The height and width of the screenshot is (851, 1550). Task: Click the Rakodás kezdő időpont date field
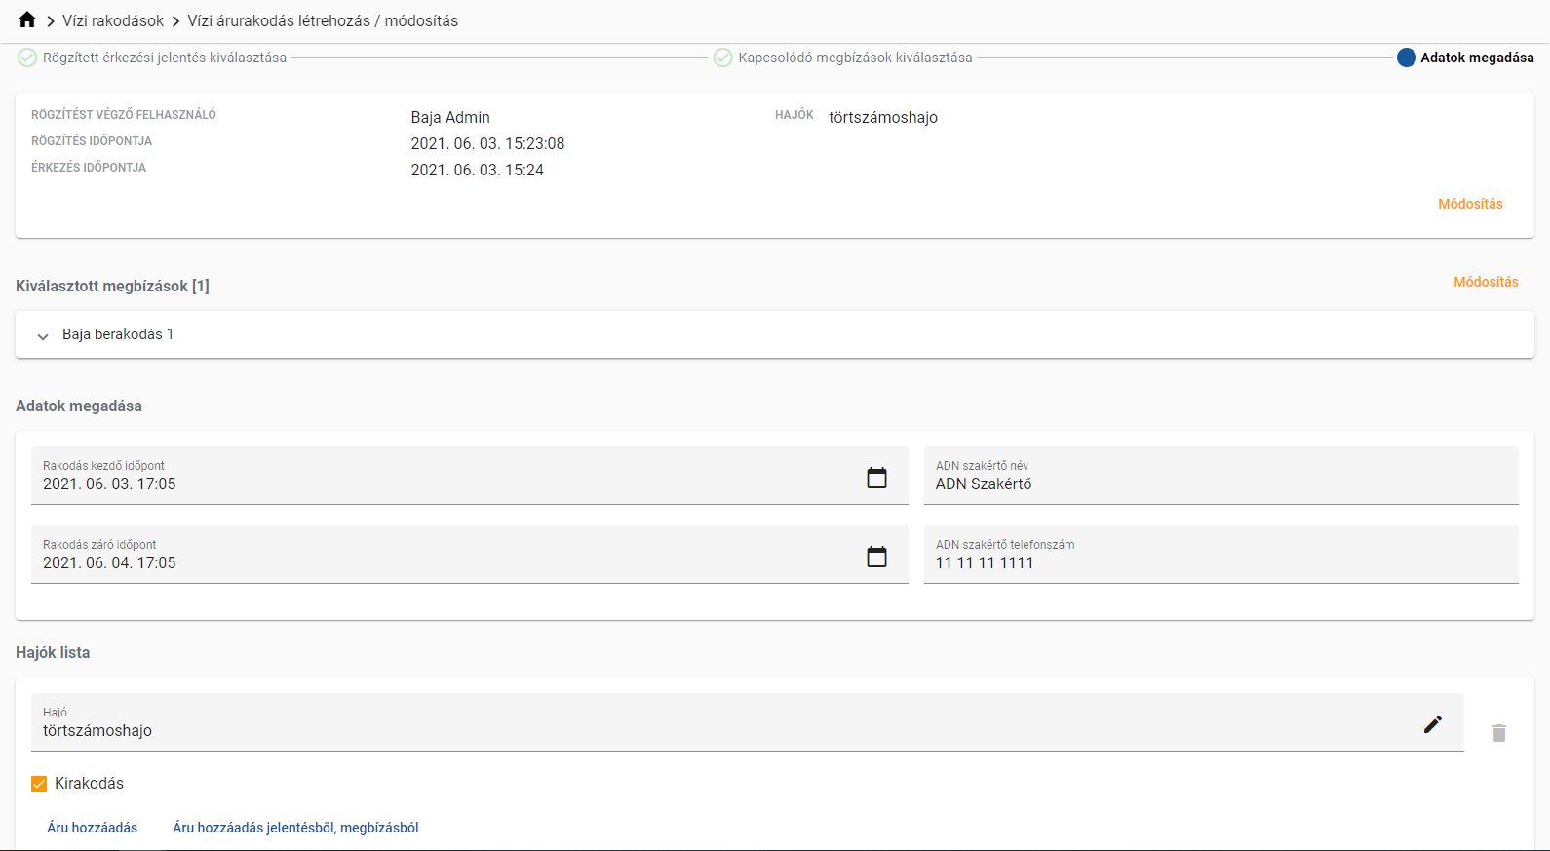[439, 484]
